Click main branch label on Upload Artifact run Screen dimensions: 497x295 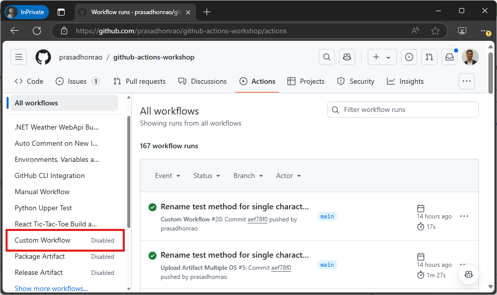coord(327,265)
